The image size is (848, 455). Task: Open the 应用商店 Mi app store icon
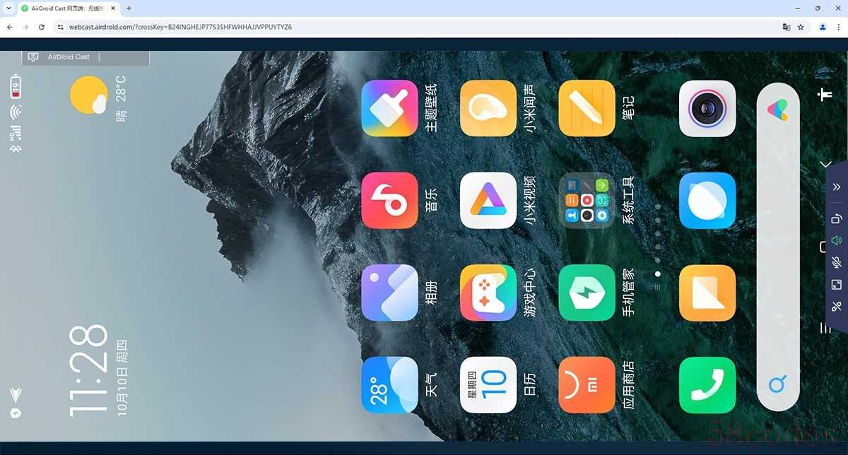[587, 385]
